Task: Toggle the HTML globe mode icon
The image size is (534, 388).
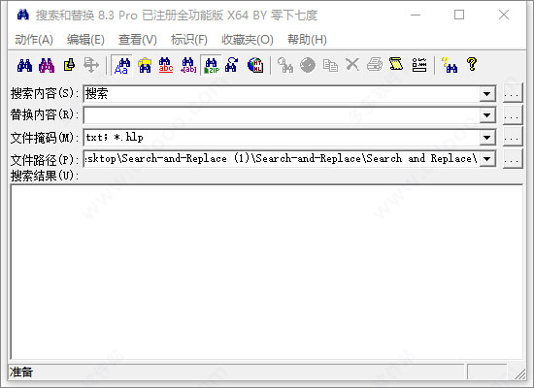Action: click(255, 65)
